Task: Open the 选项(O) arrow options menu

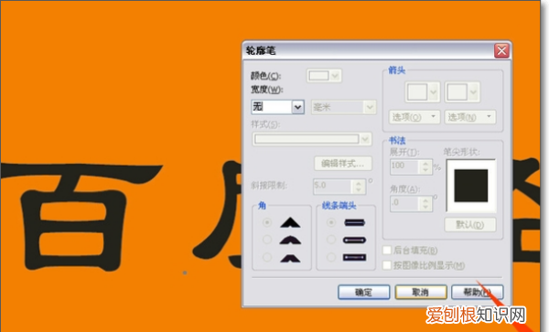Action: pos(414,117)
